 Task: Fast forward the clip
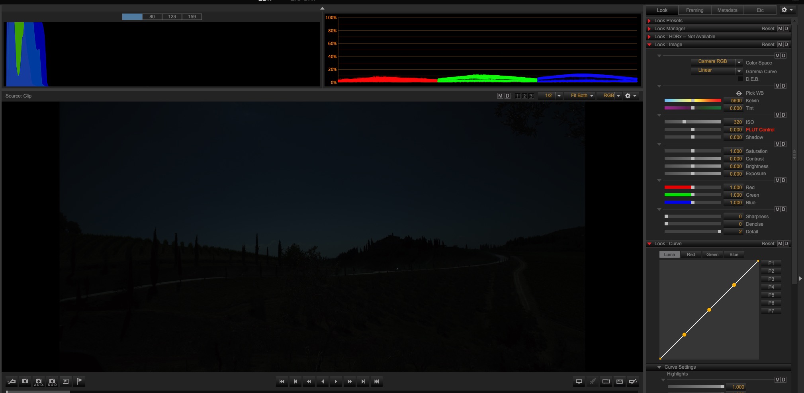[350, 381]
